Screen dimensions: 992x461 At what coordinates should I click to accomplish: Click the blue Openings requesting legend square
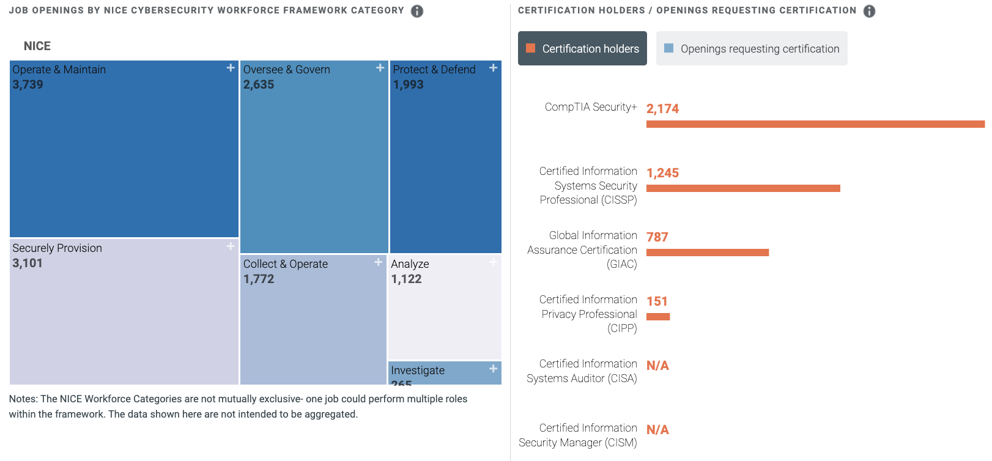point(669,48)
